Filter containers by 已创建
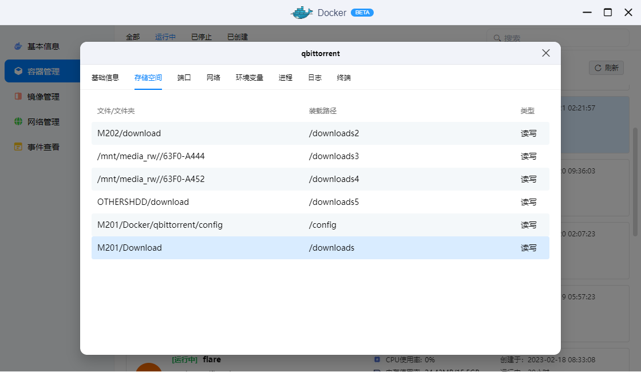This screenshot has width=641, height=372. [238, 37]
